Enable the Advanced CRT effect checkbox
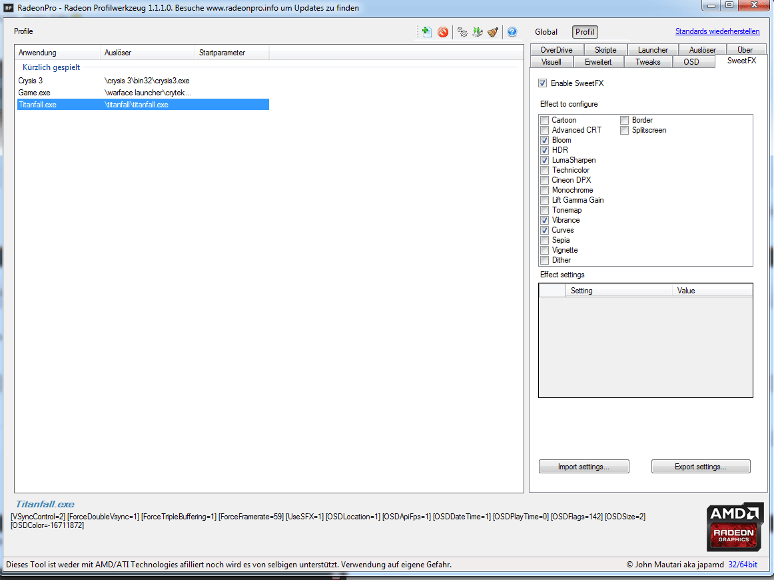The width and height of the screenshot is (774, 580). click(x=544, y=130)
